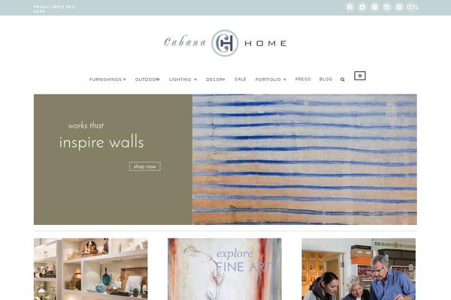451x300 pixels.
Task: Click the Cabana Home CH logo
Action: pyautogui.click(x=225, y=43)
